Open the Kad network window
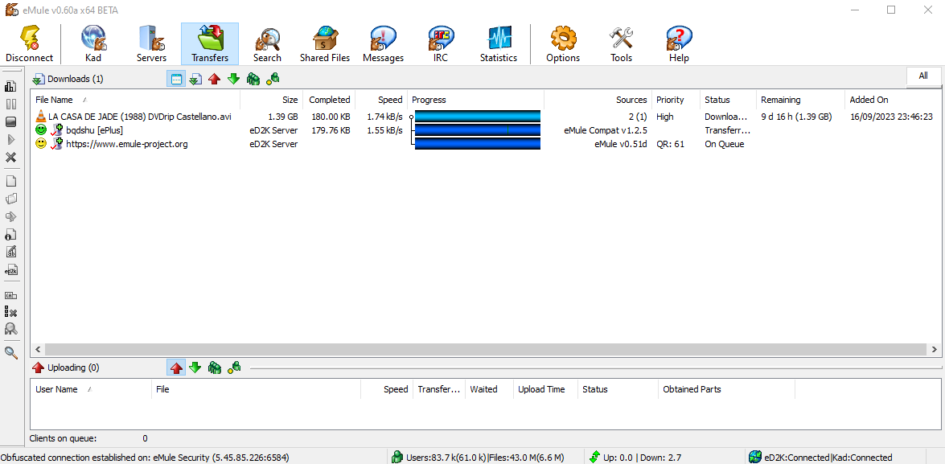 (x=92, y=44)
